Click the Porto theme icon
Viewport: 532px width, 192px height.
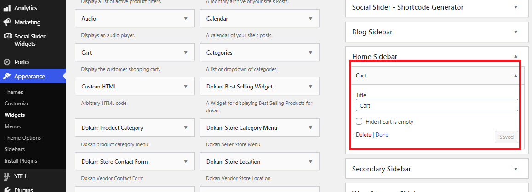click(x=7, y=62)
